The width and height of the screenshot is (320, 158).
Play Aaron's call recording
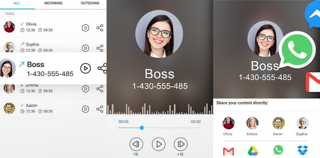pos(86,109)
